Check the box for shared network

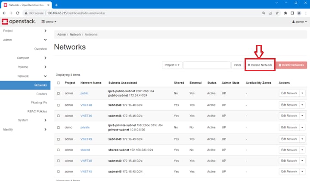(58, 150)
